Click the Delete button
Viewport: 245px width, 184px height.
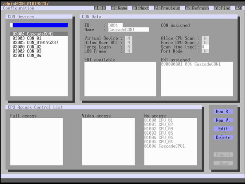click(x=223, y=137)
